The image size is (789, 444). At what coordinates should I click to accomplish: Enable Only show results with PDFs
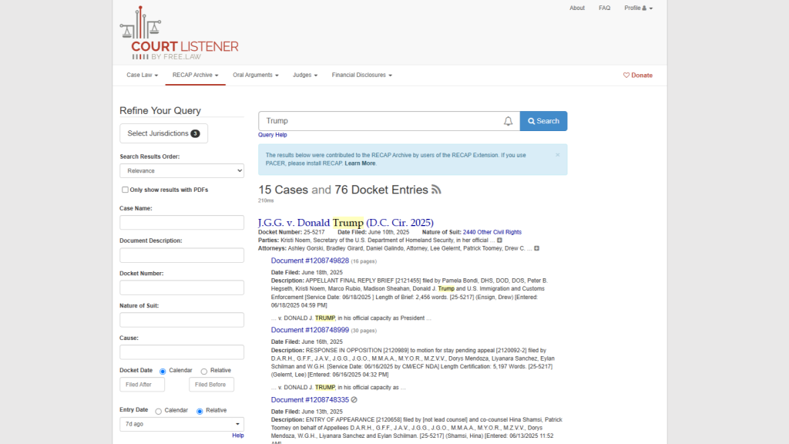(x=125, y=190)
